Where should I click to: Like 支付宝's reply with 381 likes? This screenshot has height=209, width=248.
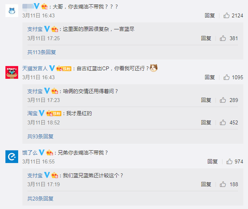click(223, 38)
